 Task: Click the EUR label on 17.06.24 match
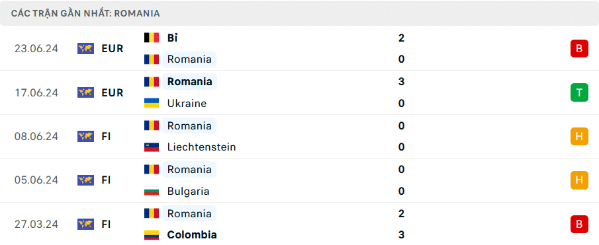pyautogui.click(x=113, y=92)
